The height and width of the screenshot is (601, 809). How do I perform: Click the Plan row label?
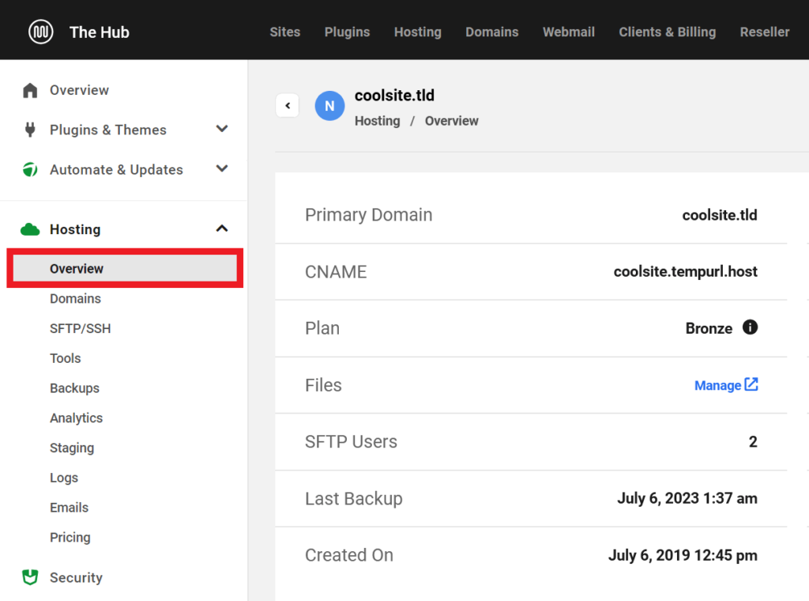point(322,328)
